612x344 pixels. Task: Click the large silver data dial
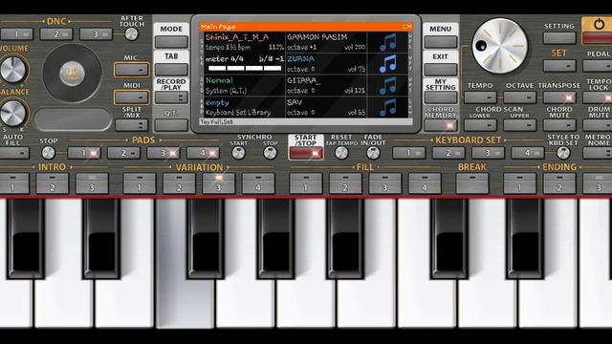click(x=499, y=46)
